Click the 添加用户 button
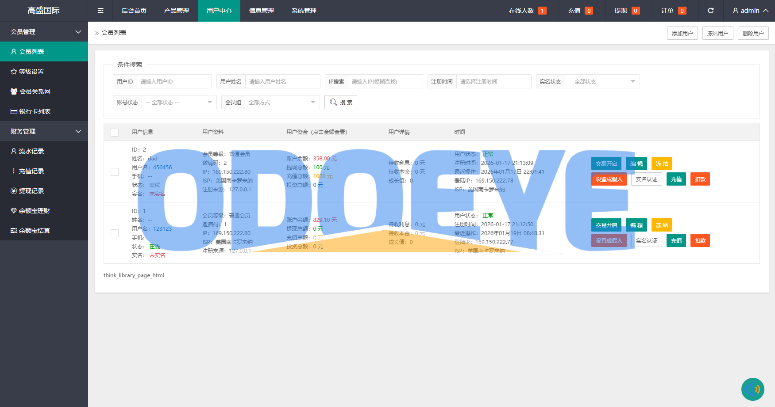The image size is (775, 407). click(x=682, y=33)
